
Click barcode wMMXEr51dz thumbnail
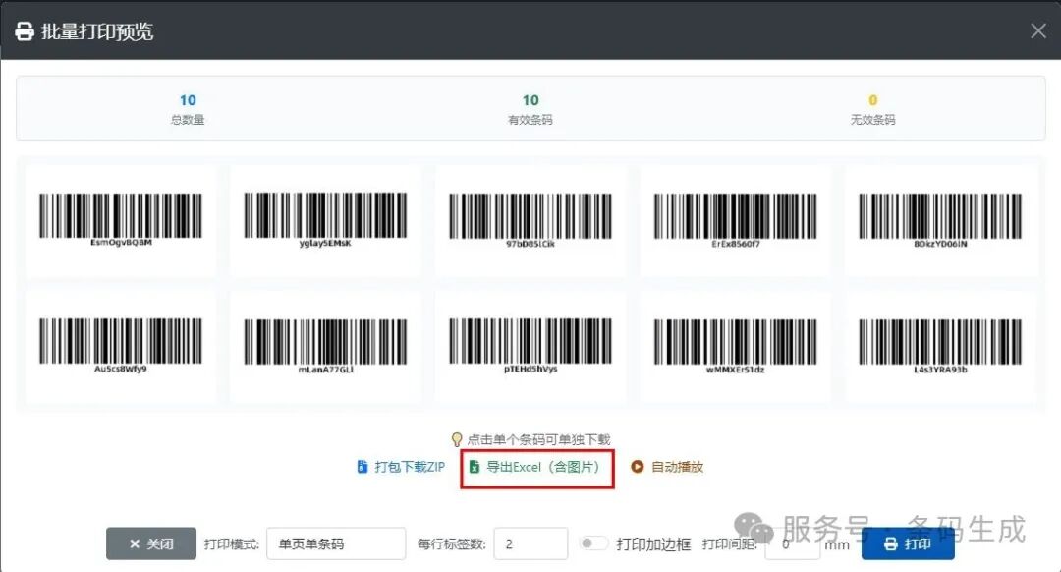click(736, 347)
